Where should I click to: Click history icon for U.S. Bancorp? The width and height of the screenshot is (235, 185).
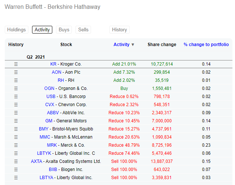pyautogui.click(x=16, y=97)
